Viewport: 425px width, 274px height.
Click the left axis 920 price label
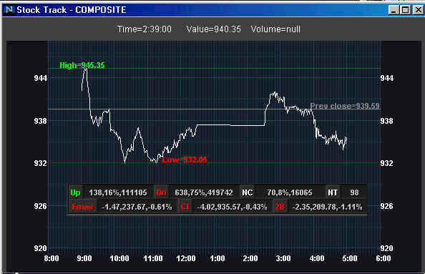click(40, 248)
